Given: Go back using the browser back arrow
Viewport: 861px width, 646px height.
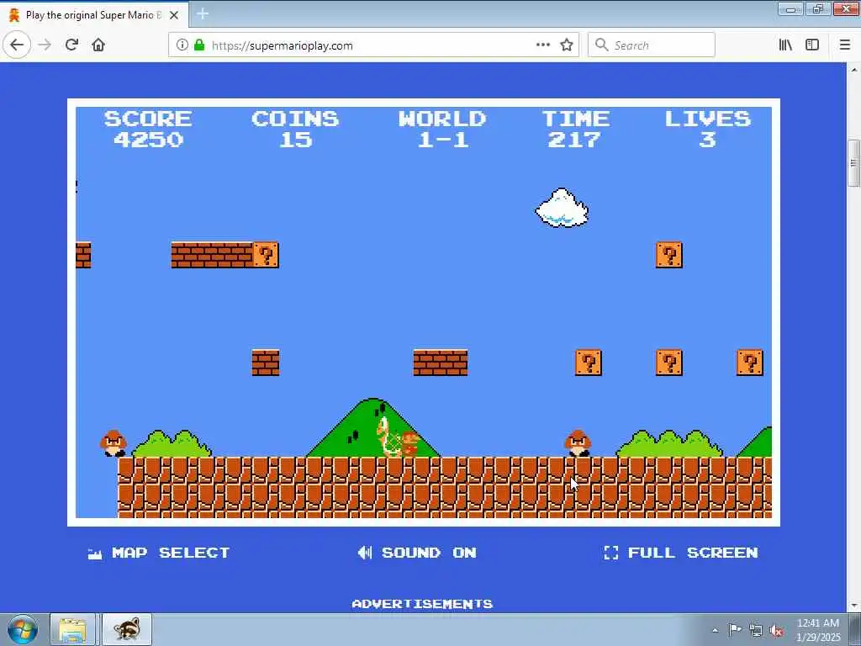Looking at the screenshot, I should coord(17,45).
